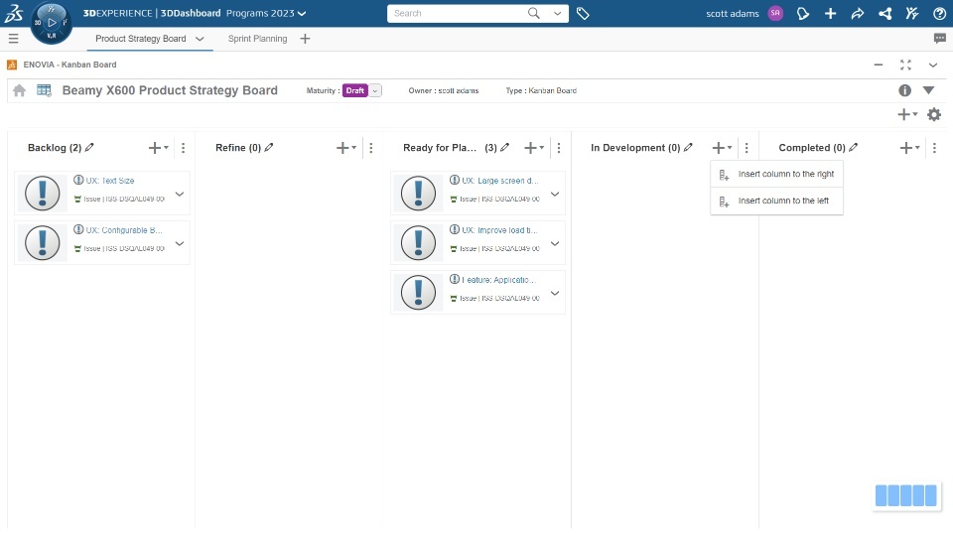Toggle the hamburger navigation menu

click(x=13, y=39)
